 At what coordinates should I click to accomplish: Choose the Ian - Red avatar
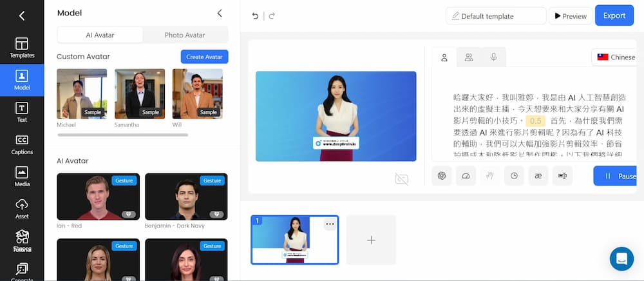click(98, 197)
